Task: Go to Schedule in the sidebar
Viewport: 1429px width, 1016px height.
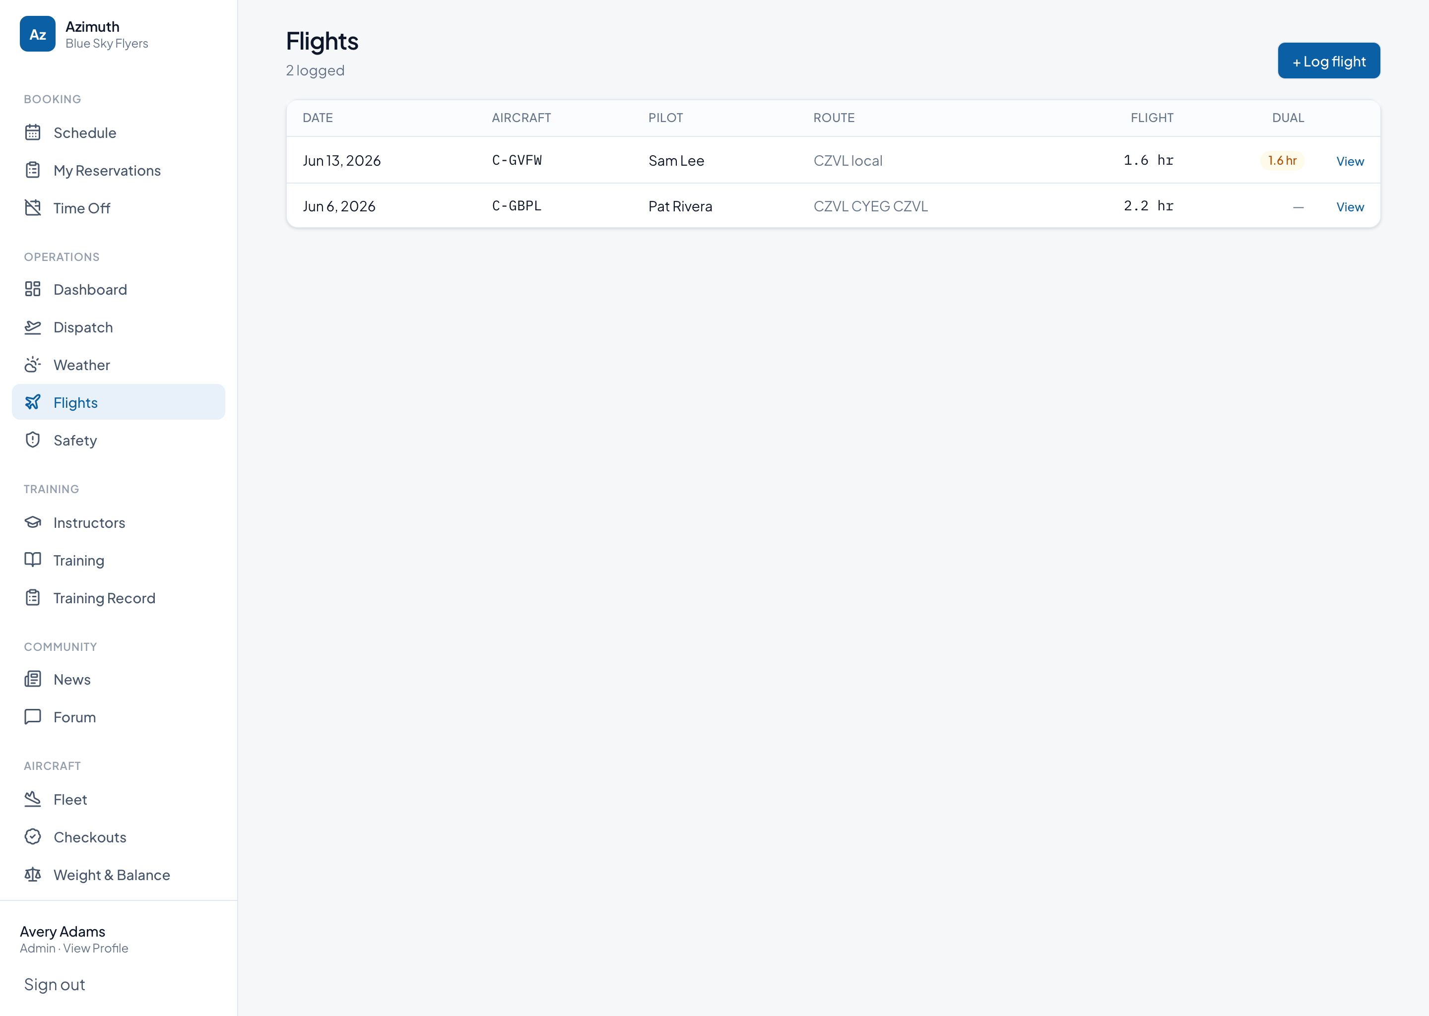Action: (118, 132)
